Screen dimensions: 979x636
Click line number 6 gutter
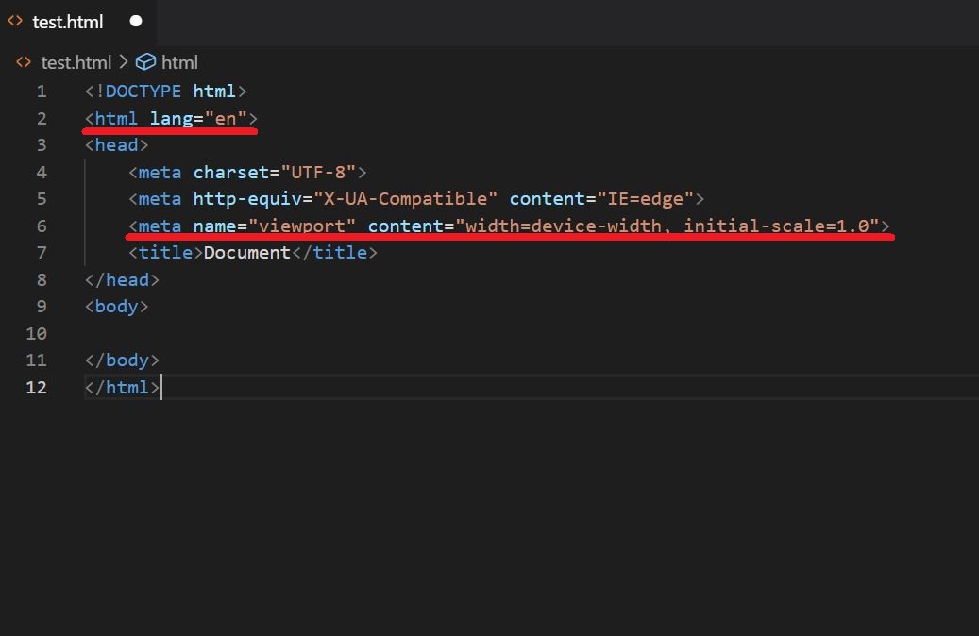click(x=41, y=226)
